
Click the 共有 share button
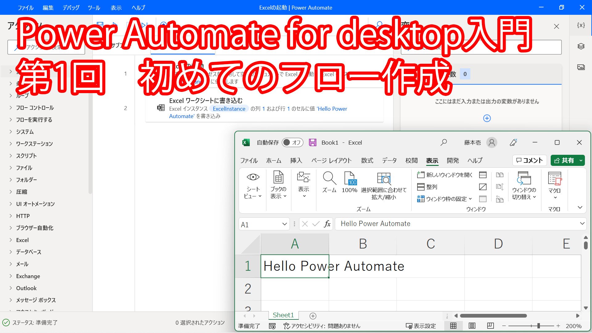tap(564, 160)
